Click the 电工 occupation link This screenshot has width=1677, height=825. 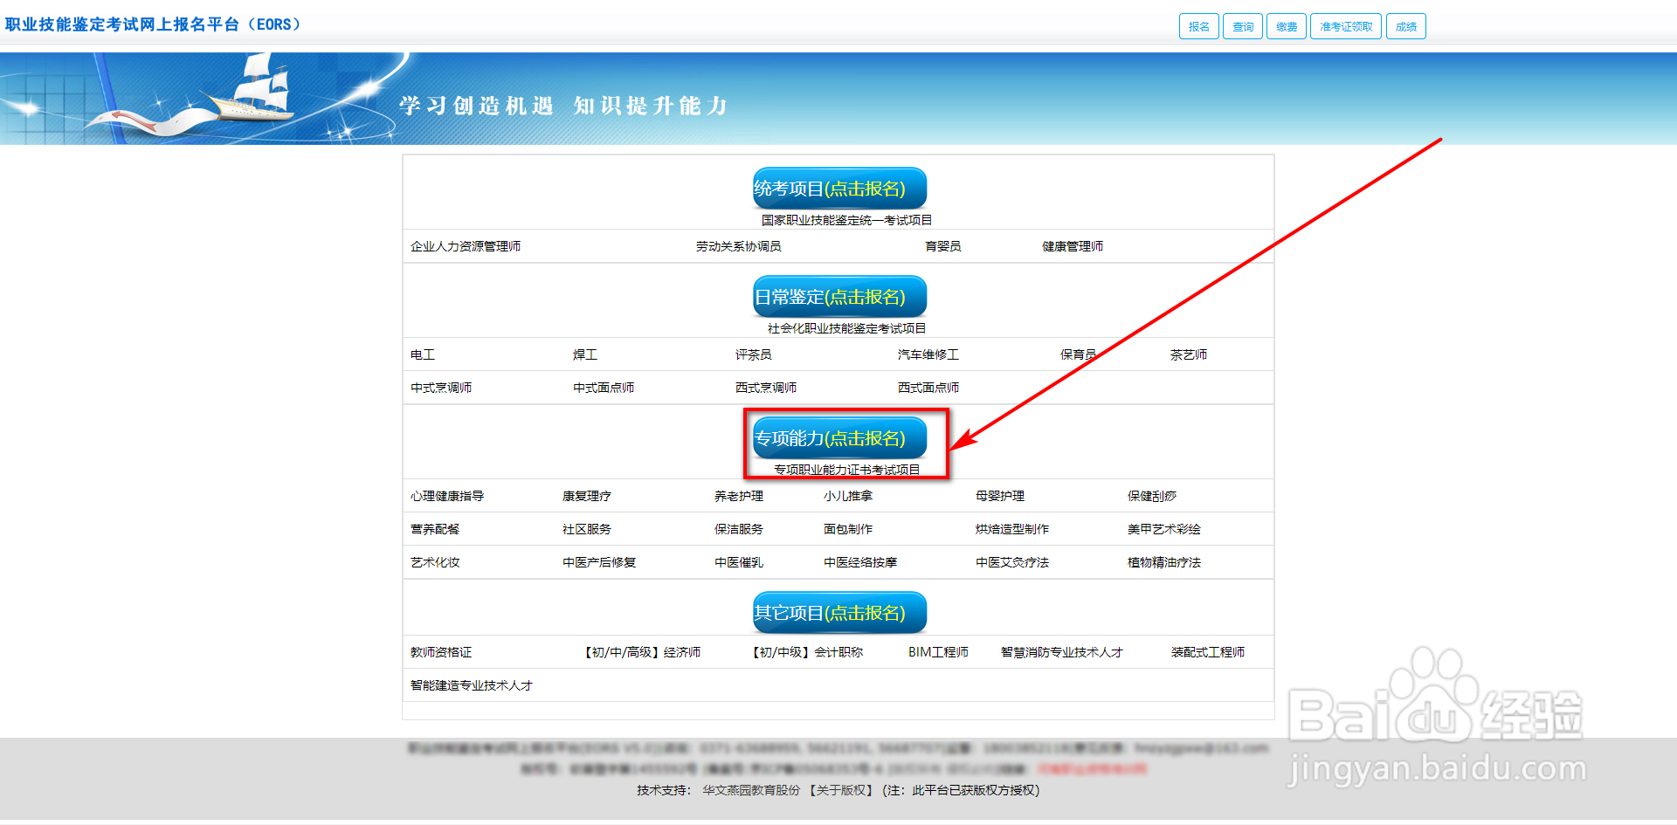422,354
